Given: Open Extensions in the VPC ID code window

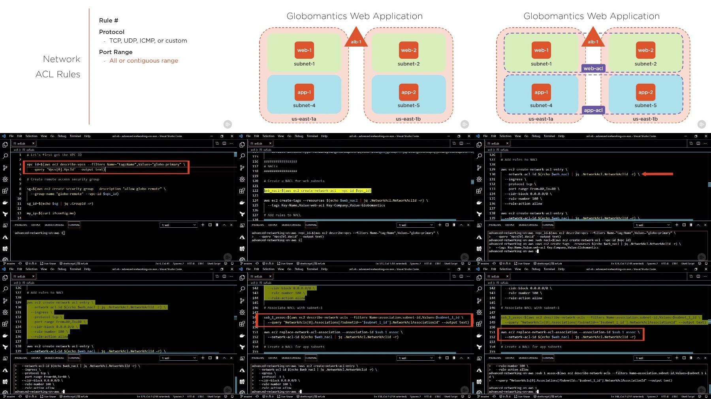Looking at the screenshot, I should [x=5, y=191].
